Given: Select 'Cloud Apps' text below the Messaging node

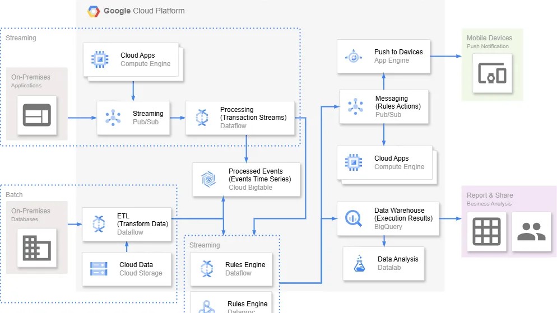Looking at the screenshot, I should [392, 158].
